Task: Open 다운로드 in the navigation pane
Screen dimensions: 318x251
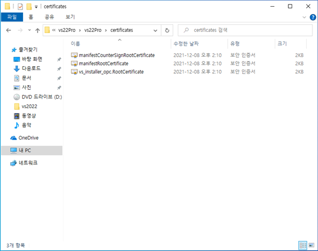Action: click(x=31, y=68)
